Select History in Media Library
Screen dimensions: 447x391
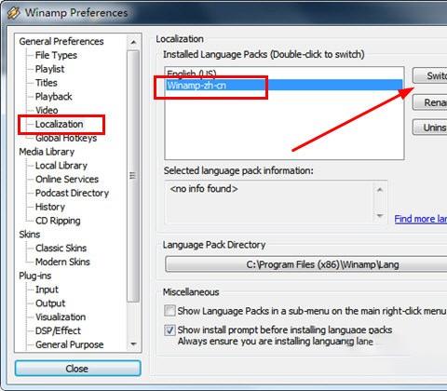[x=50, y=207]
